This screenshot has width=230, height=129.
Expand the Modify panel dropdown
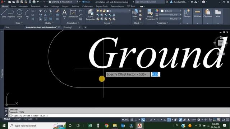[x=49, y=23]
